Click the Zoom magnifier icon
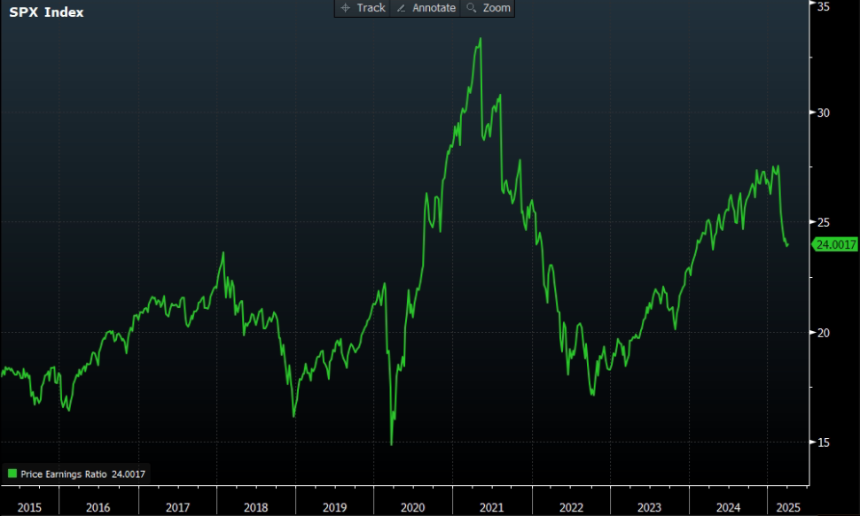Image resolution: width=860 pixels, height=516 pixels. 471,8
